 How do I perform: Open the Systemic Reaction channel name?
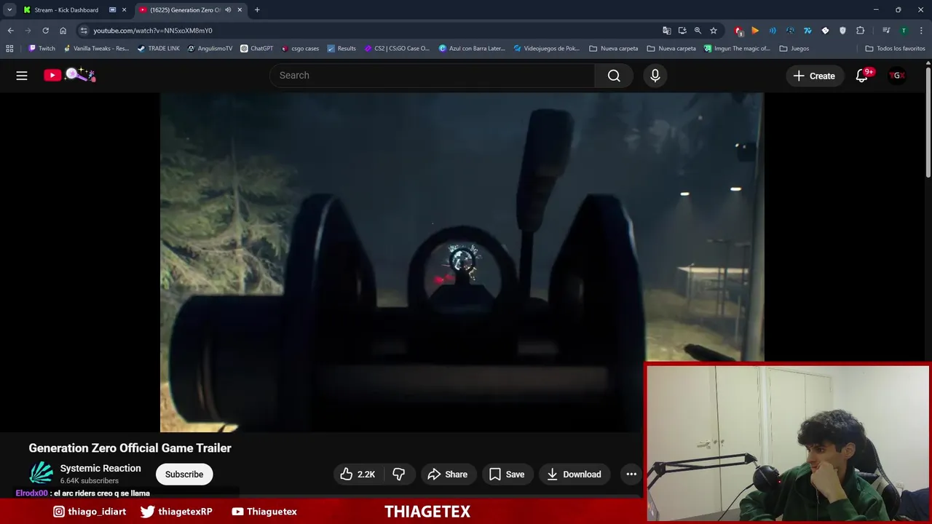click(100, 468)
